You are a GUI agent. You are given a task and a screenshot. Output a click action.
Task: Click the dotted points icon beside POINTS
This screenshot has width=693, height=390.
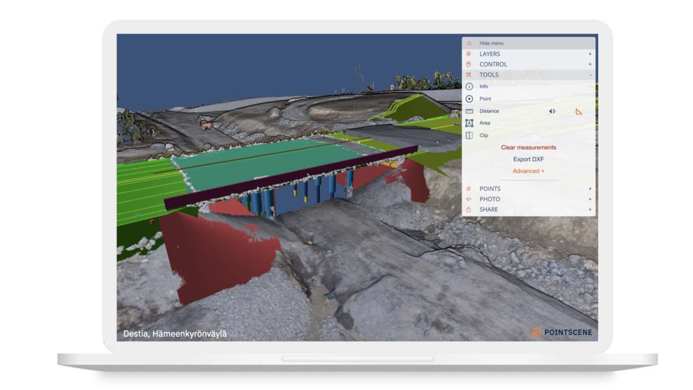pyautogui.click(x=469, y=189)
